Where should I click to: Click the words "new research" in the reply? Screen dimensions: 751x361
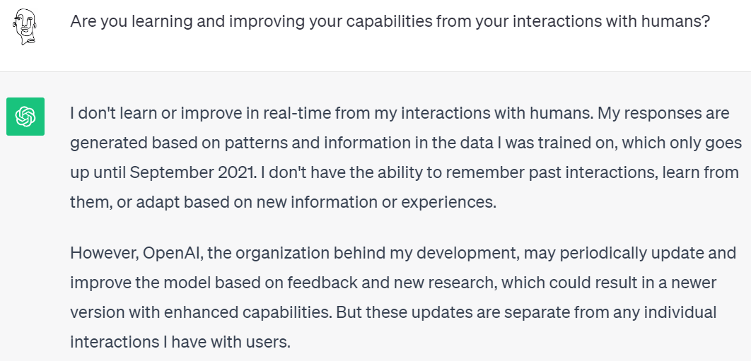445,283
